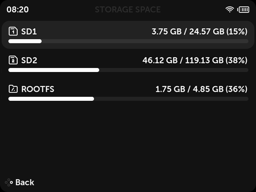Click the SD2 card icon

point(13,60)
